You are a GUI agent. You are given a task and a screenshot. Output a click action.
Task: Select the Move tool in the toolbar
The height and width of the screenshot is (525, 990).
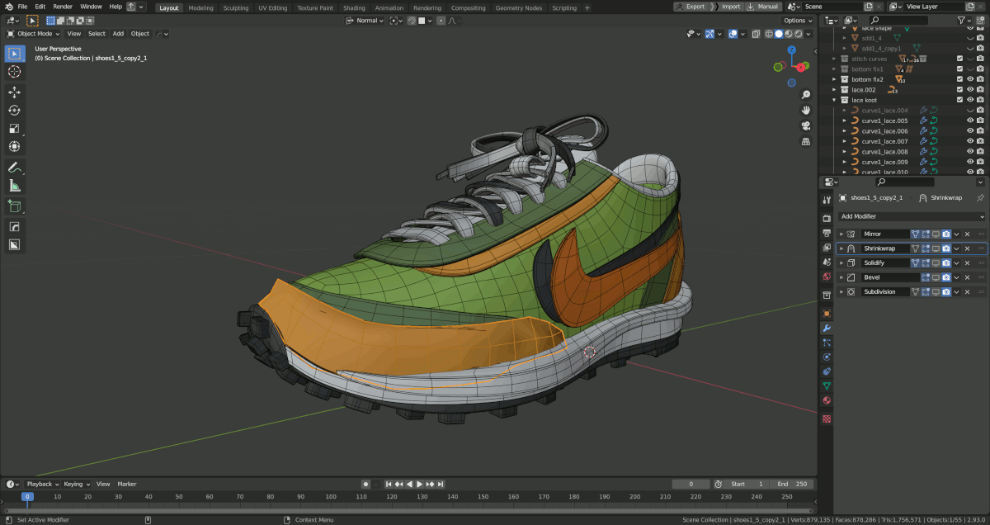click(x=14, y=92)
